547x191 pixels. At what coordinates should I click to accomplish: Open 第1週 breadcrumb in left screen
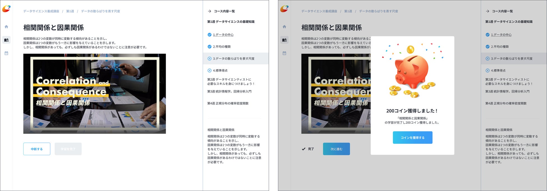pos(70,11)
